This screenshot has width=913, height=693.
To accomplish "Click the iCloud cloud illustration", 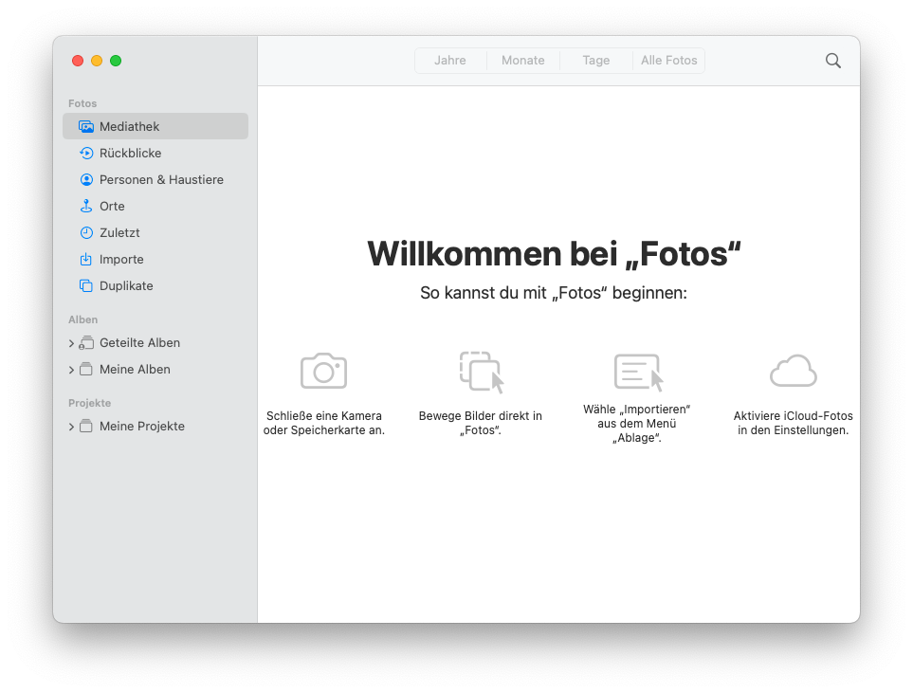I will click(x=793, y=371).
